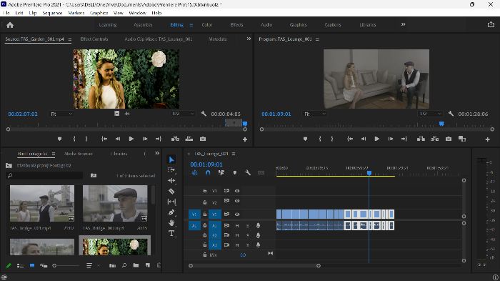Step forward one frame in Program monitor

pyautogui.click(x=391, y=139)
